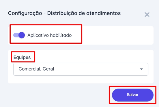Save settings with the Salvar button

point(133,95)
